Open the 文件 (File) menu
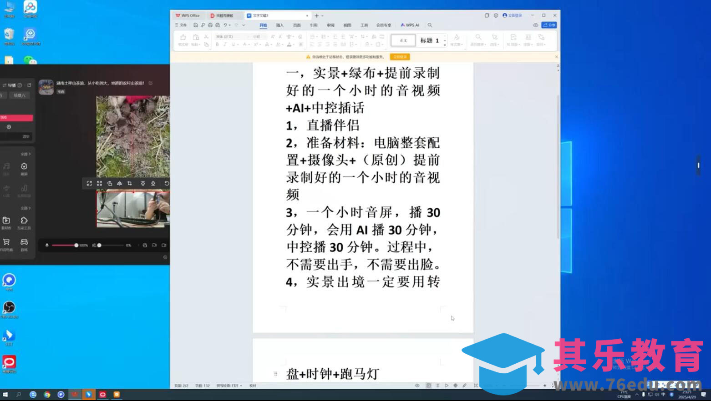Screen dimensions: 711x401 coord(181,25)
